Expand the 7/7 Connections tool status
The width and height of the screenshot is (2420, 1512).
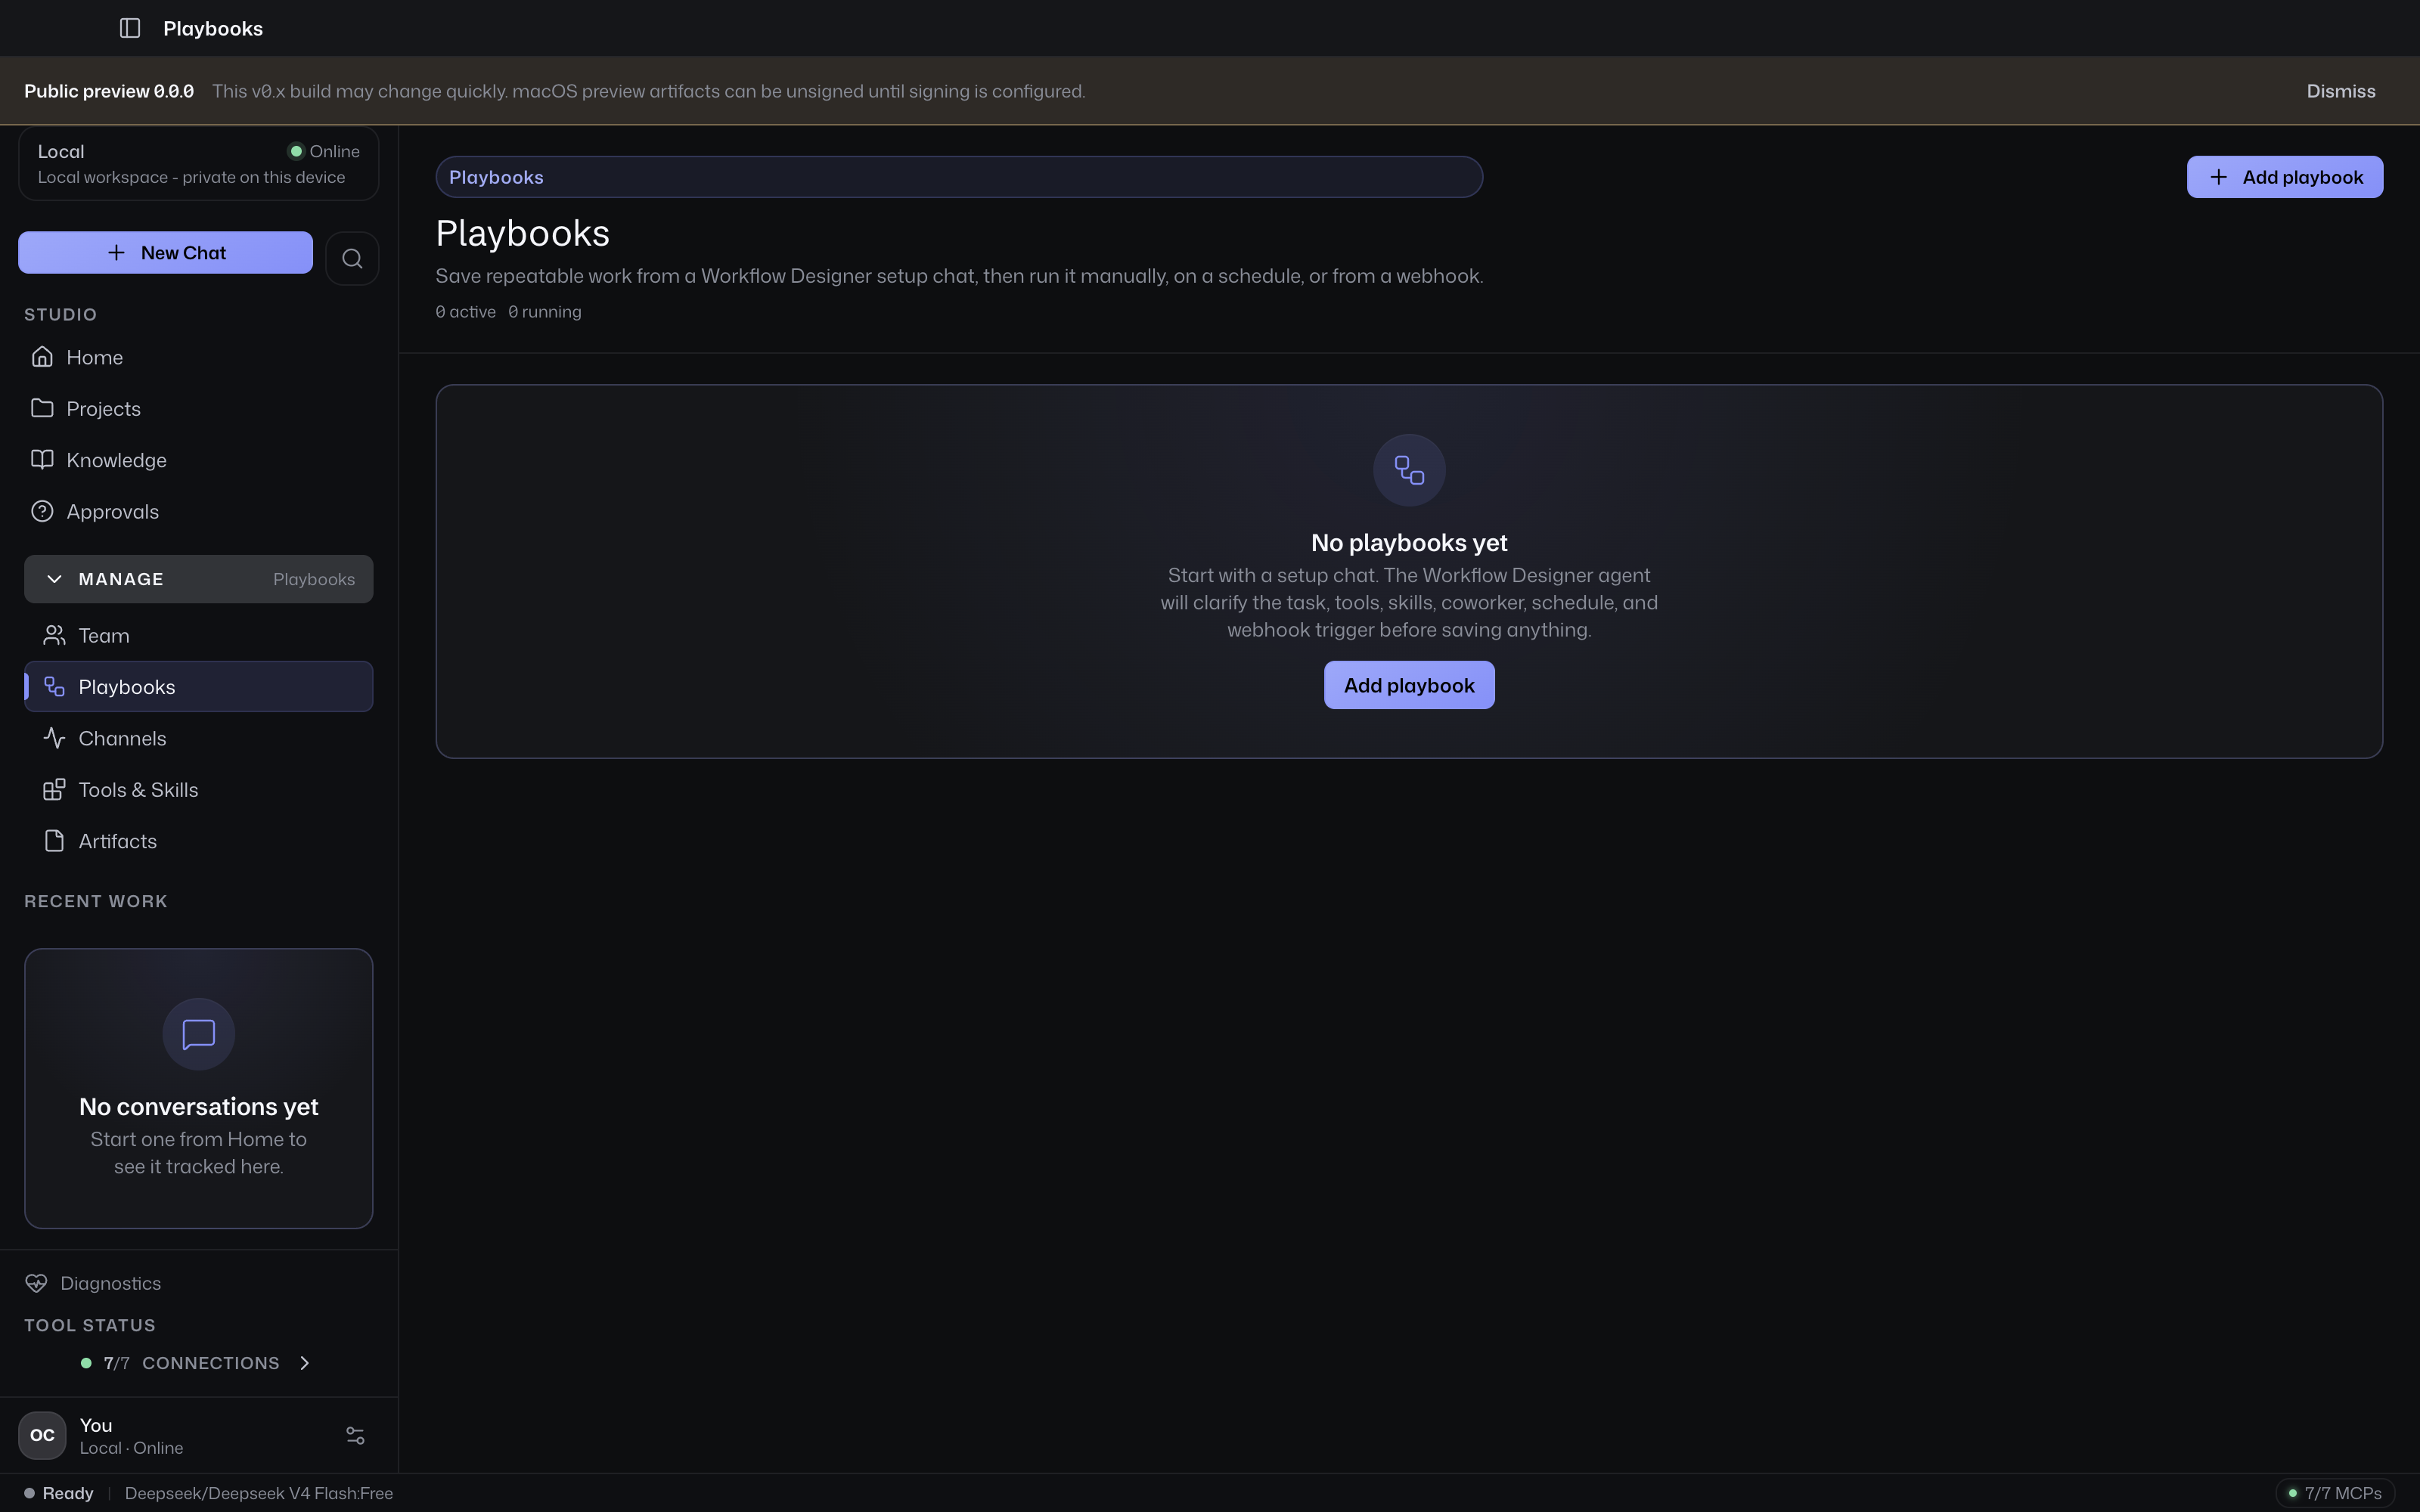pyautogui.click(x=196, y=1363)
